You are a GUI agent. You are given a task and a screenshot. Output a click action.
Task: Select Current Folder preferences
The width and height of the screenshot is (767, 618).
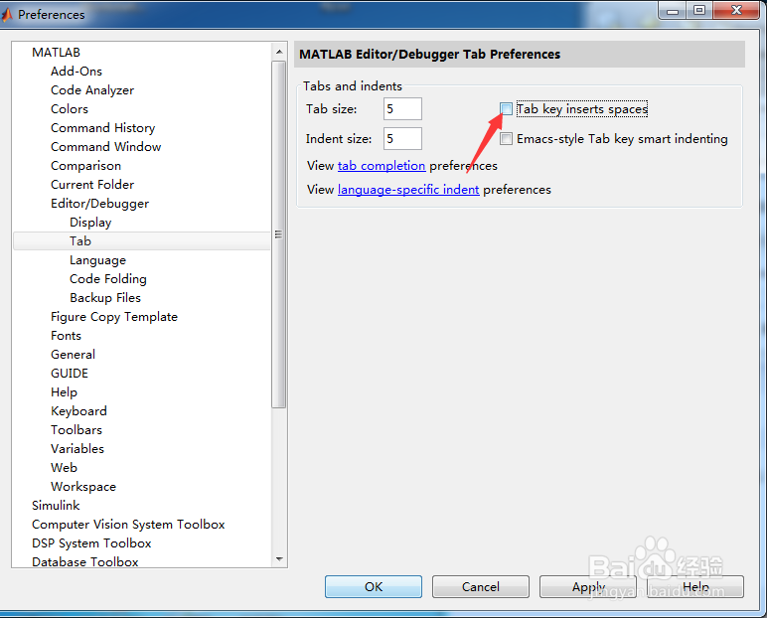tap(92, 185)
